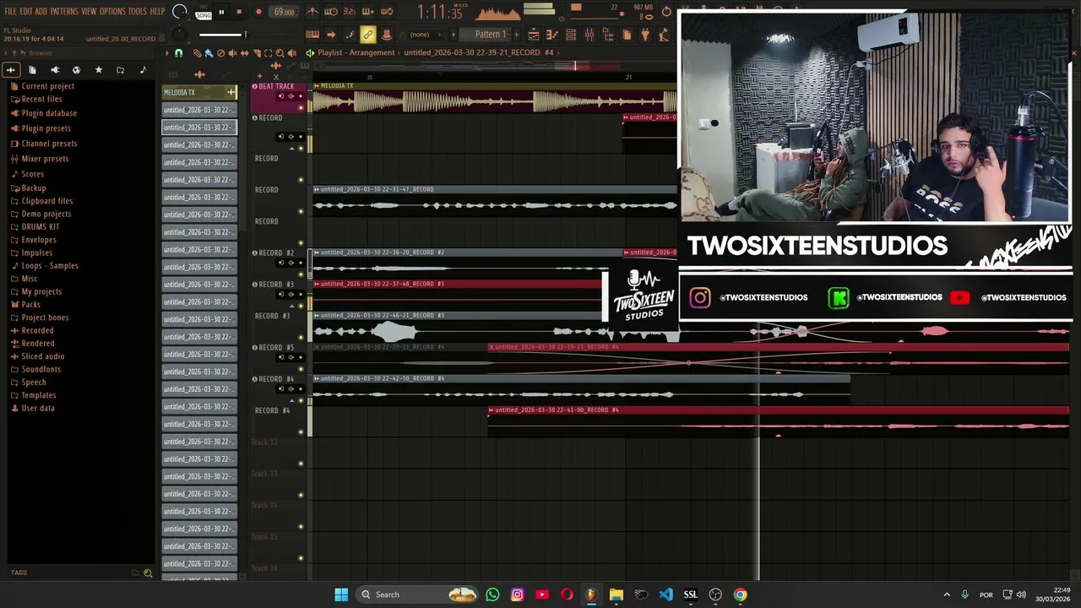This screenshot has width=1081, height=608.
Task: Mute Track 12 using its switch
Action: [301, 464]
